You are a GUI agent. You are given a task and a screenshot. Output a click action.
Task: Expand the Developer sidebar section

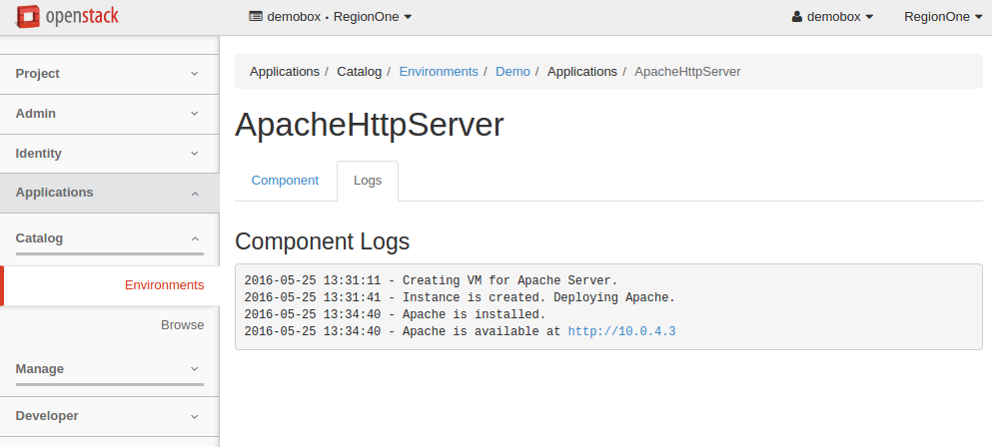coord(109,416)
